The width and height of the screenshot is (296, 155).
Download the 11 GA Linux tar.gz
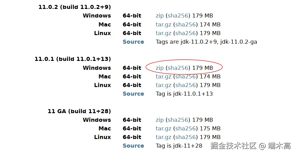163,137
